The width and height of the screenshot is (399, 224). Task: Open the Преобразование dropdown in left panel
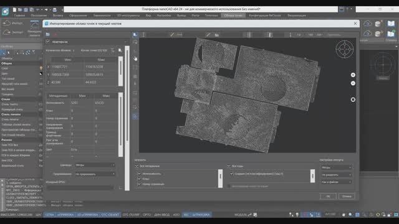(x=95, y=174)
